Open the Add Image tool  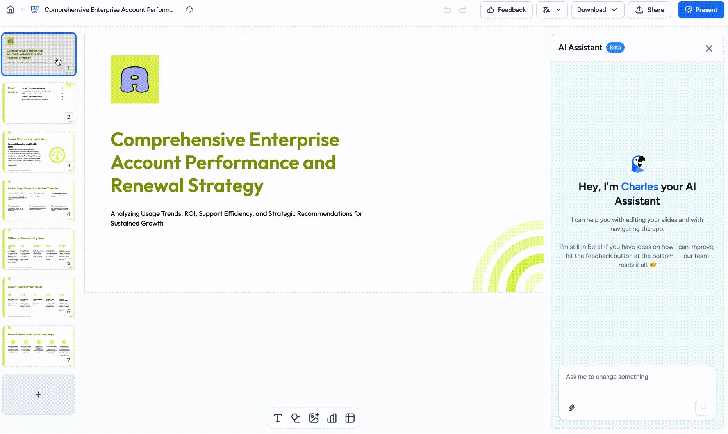pos(314,418)
